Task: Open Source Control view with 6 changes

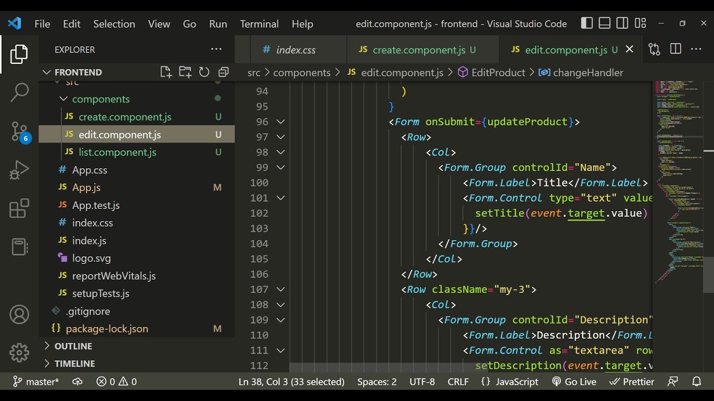Action: [20, 131]
